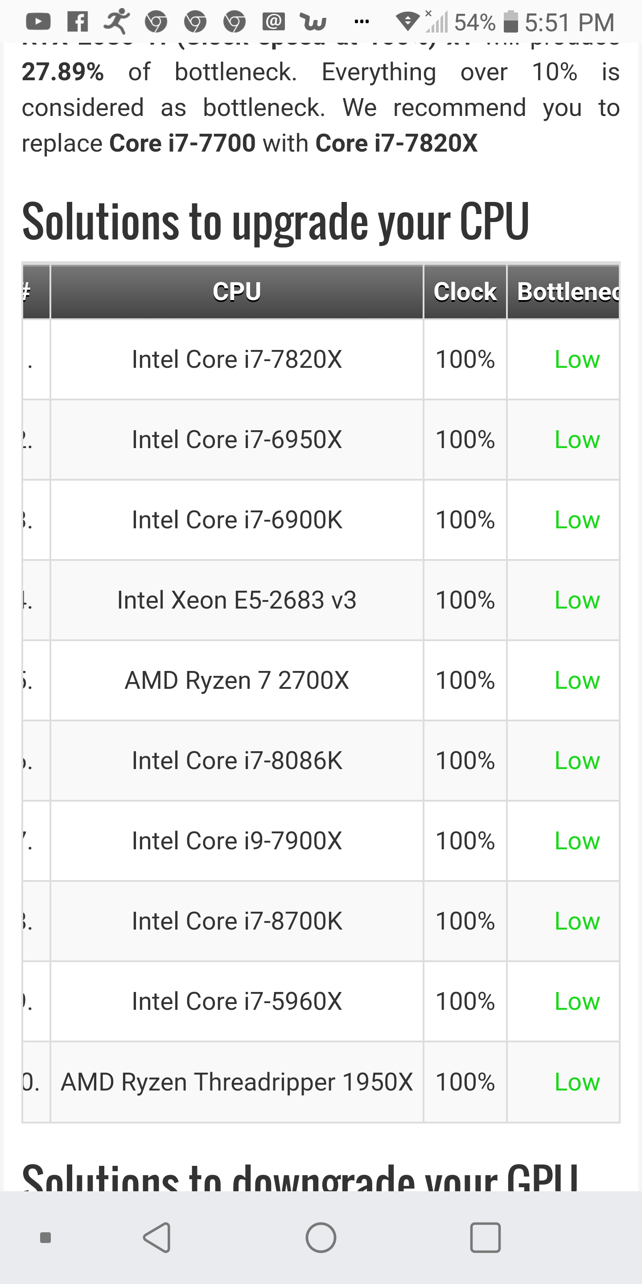This screenshot has height=1284, width=642.
Task: Tap the Android back navigation button
Action: pyautogui.click(x=157, y=1237)
